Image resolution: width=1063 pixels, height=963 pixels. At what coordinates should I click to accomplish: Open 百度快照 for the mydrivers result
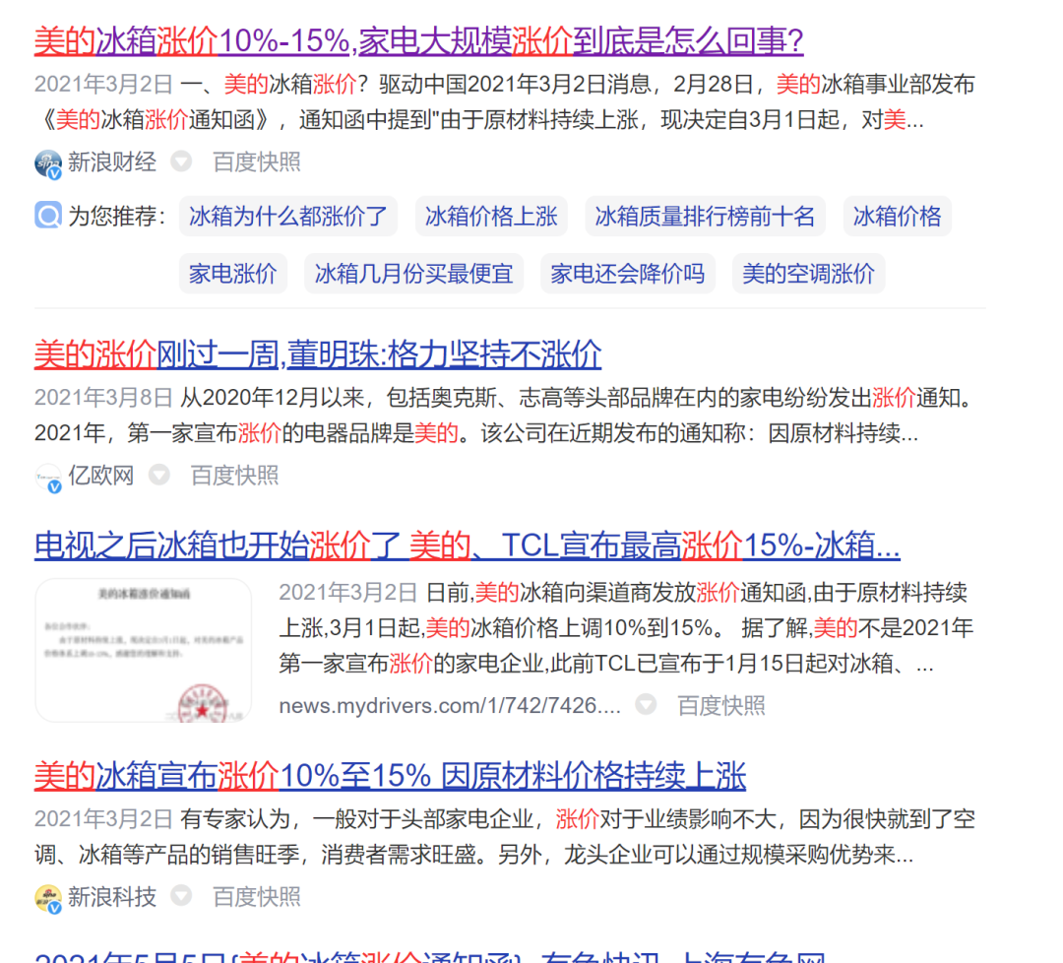[721, 705]
